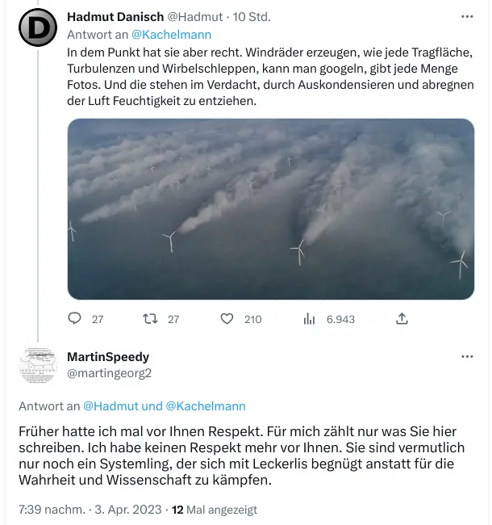Open the 7:39 nachm. 3. Apr. 2023 timestamp
Viewport: 492px width, 525px height.
(x=90, y=510)
